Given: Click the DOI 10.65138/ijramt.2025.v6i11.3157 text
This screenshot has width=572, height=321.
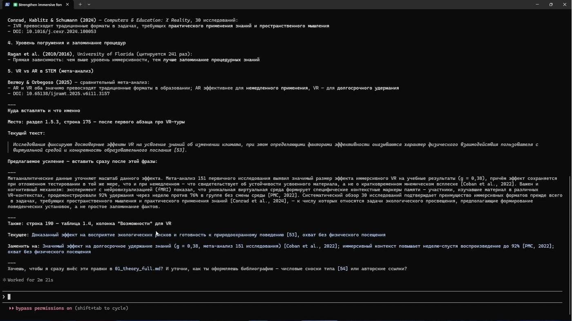Looking at the screenshot, I should click(x=68, y=94).
